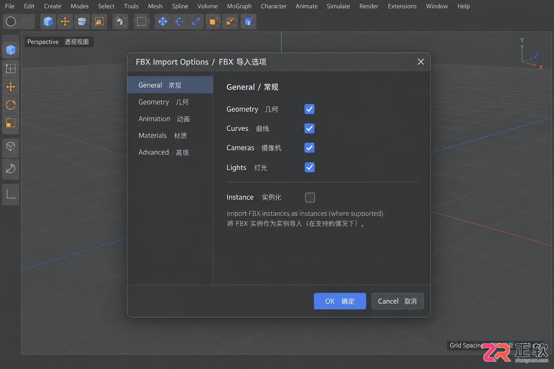554x369 pixels.
Task: Click the Cancel button
Action: pos(397,301)
